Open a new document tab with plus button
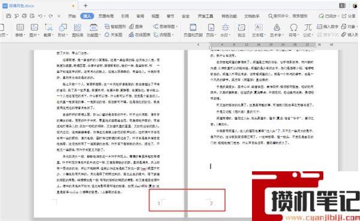The image size is (360, 221). click(85, 5)
